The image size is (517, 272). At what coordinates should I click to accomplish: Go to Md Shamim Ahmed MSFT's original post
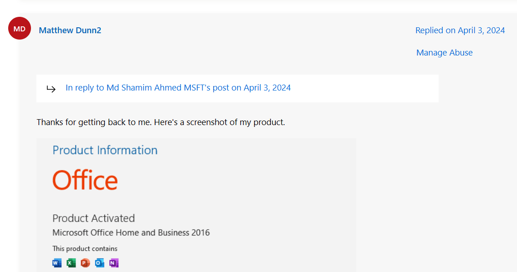coord(178,88)
